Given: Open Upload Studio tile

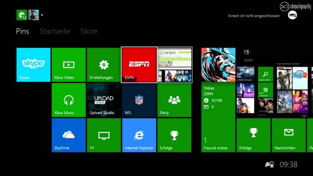Looking at the screenshot, I should coord(104,100).
